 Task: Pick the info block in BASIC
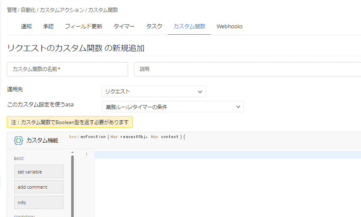pyautogui.click(x=39, y=203)
